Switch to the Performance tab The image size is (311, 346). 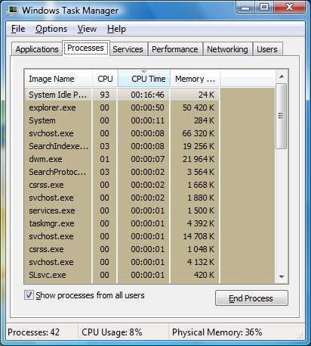[175, 49]
